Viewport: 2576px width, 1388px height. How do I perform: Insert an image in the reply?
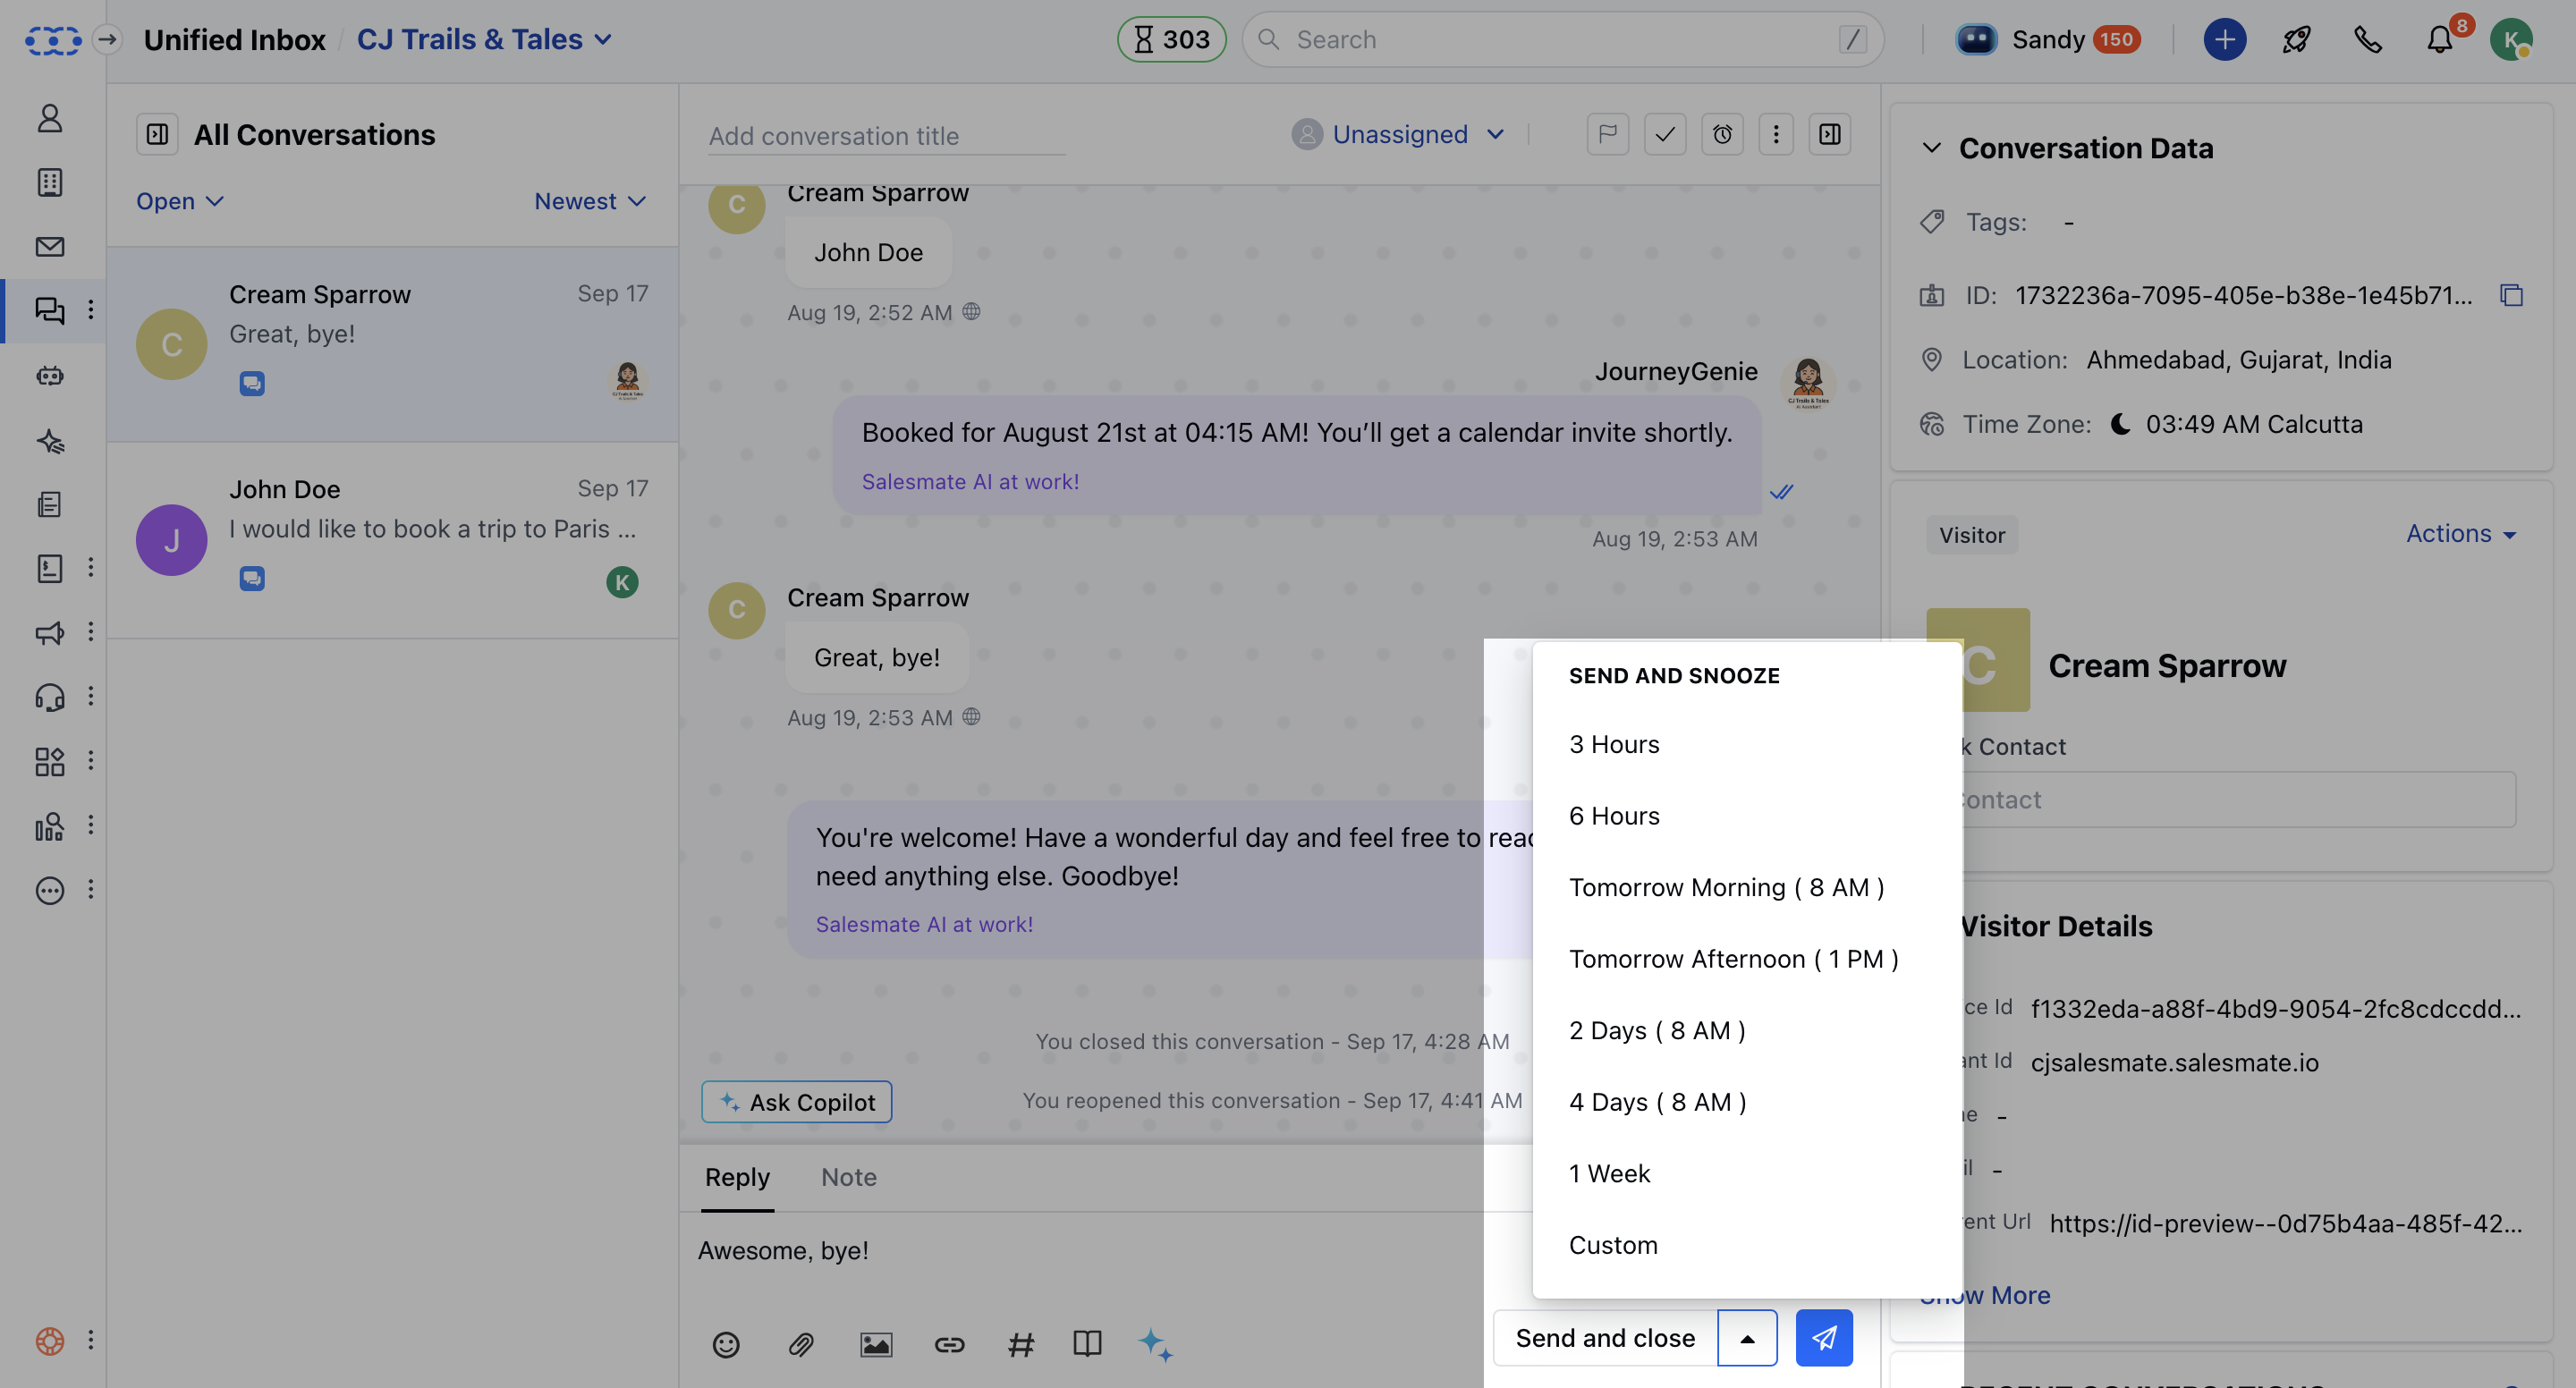(876, 1344)
